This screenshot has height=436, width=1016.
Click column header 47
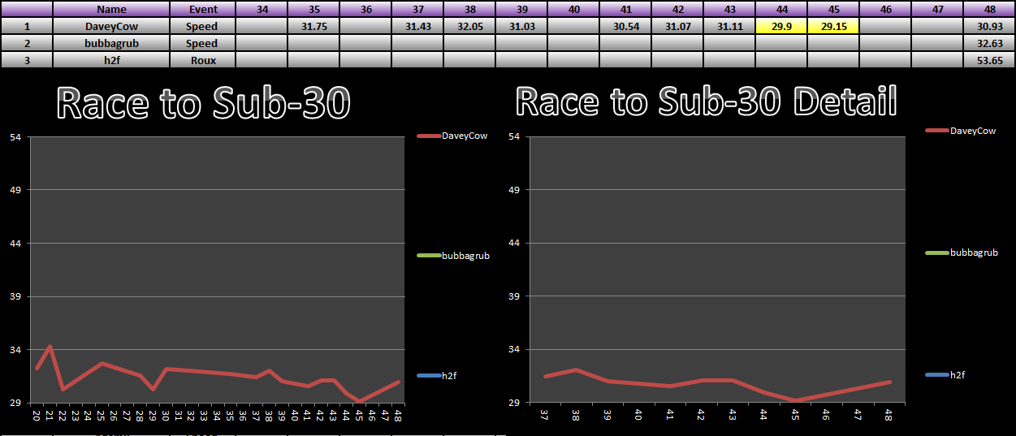pos(938,9)
